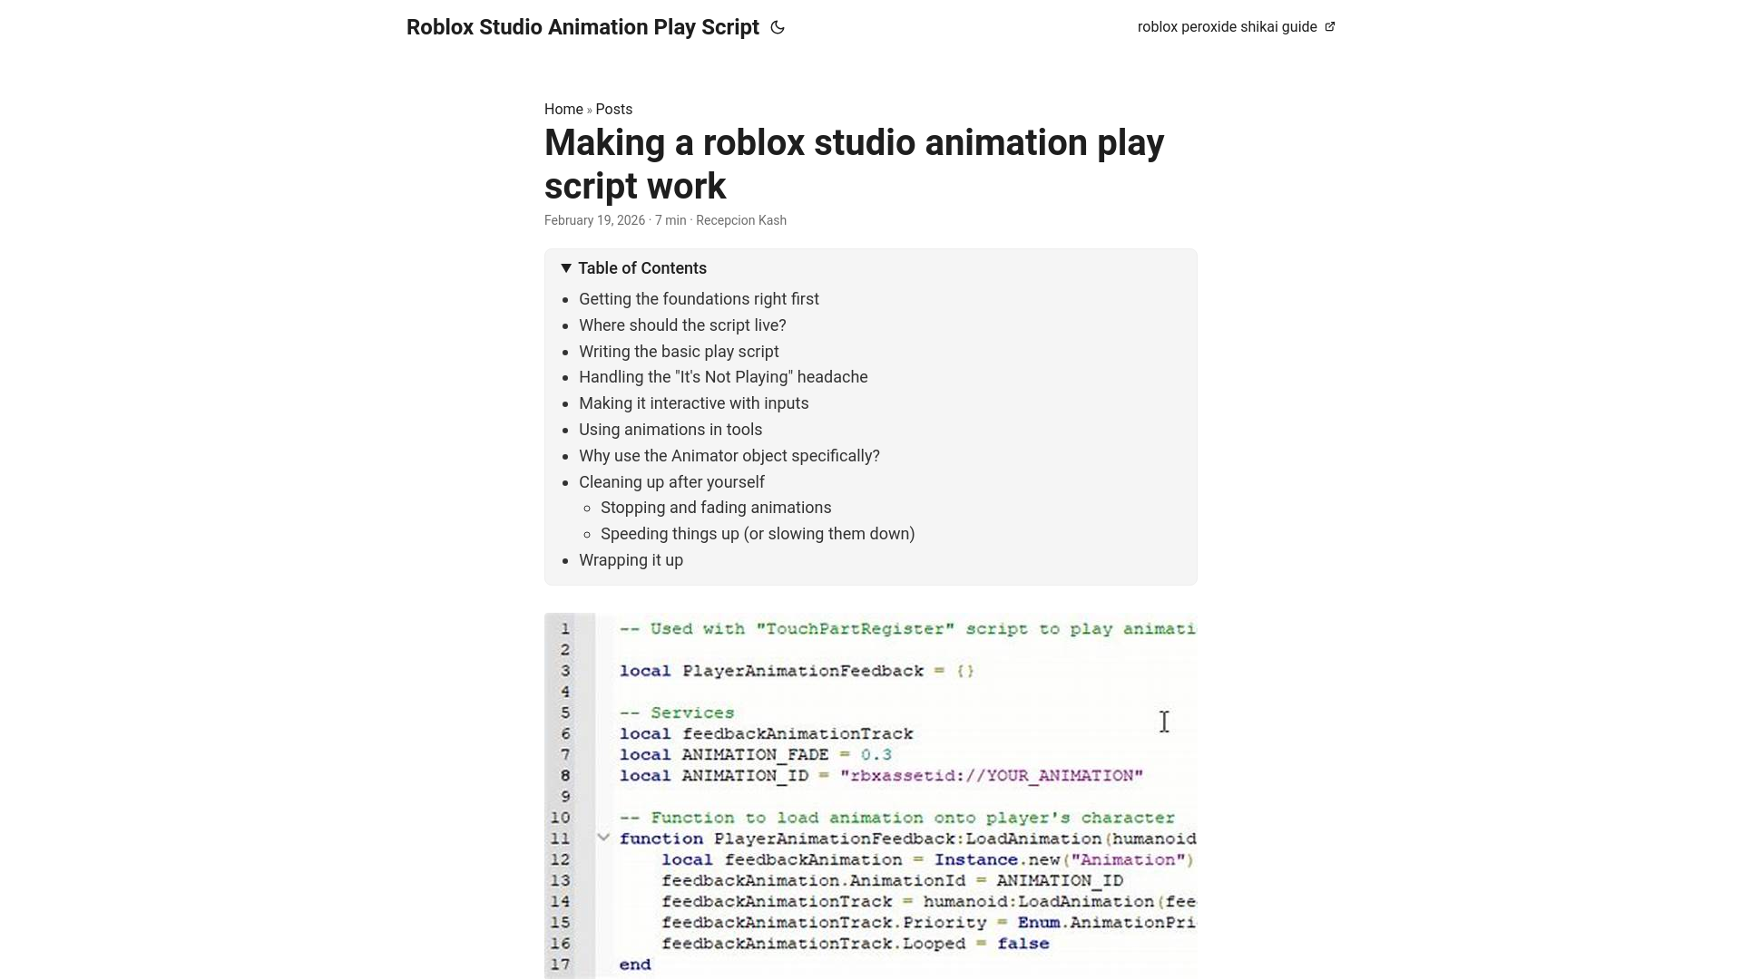Jump to Getting the foundations right first

coord(699,299)
